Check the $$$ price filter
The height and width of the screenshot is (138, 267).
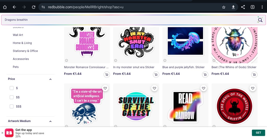(11, 106)
